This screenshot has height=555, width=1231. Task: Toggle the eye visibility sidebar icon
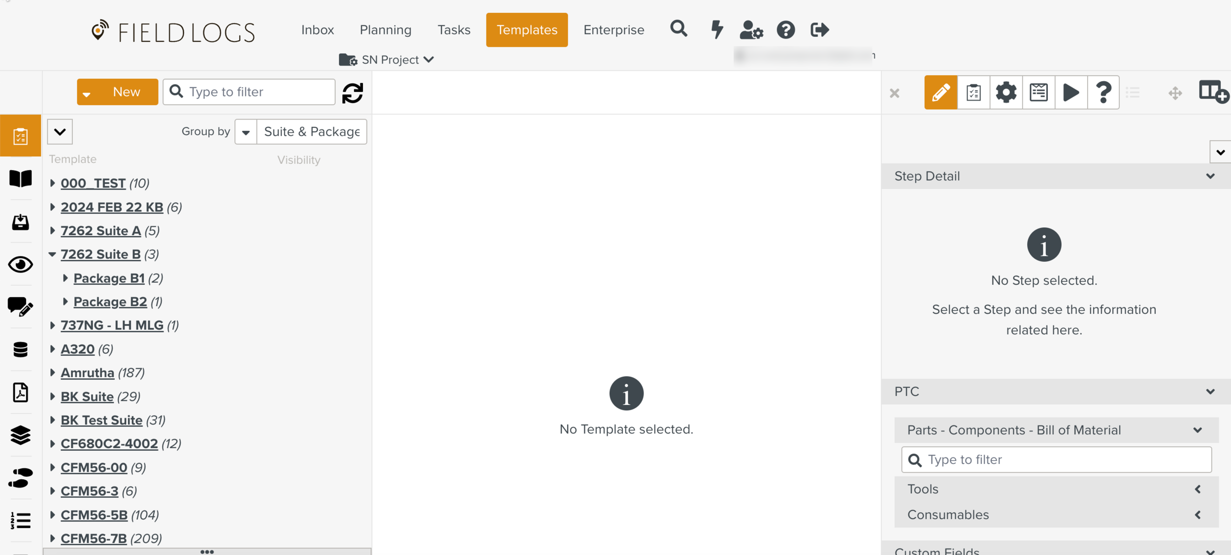coord(21,265)
